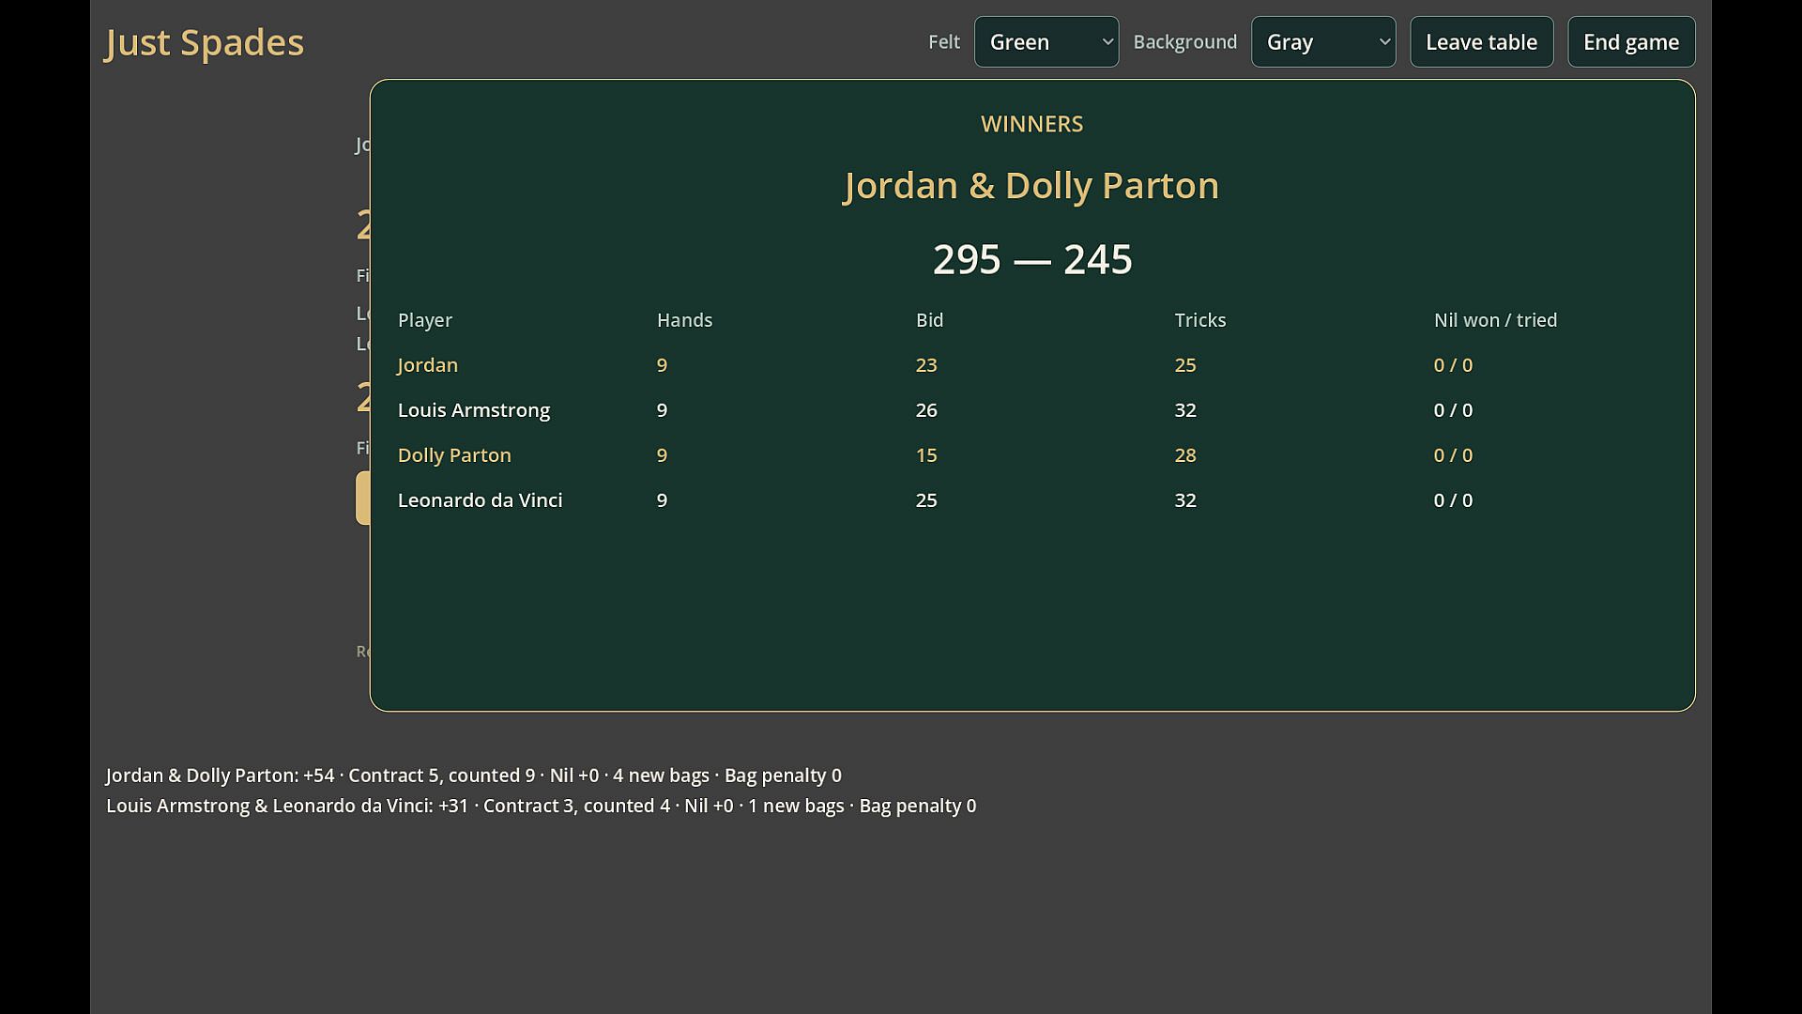Image resolution: width=1802 pixels, height=1014 pixels.
Task: Click the Hands column header
Action: point(684,320)
